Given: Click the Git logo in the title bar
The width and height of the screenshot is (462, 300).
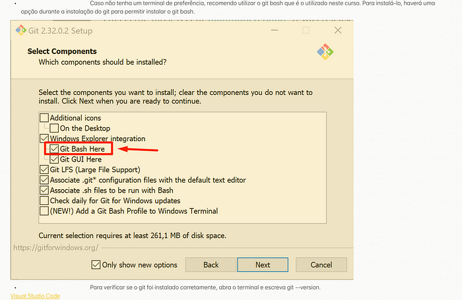Looking at the screenshot, I should click(x=20, y=30).
